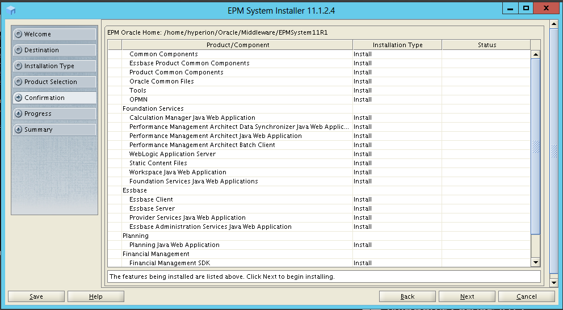Cancel the installation
563x310 pixels.
(x=527, y=296)
